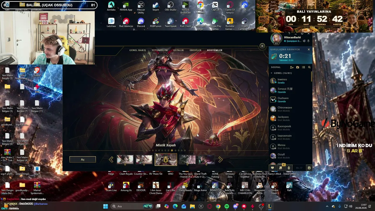Viewport: 375px width, 211px height.
Task: Show previous skins with the left arrow
Action: pos(111,159)
